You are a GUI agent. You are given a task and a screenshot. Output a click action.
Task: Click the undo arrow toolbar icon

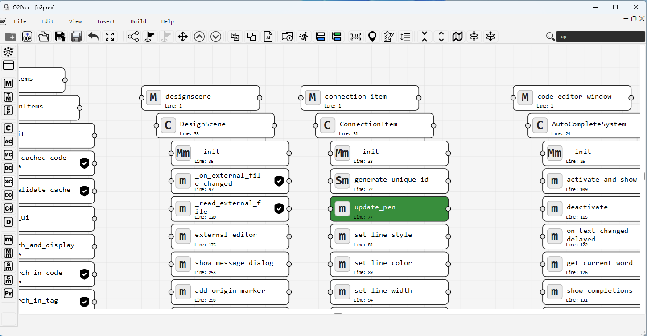(93, 37)
